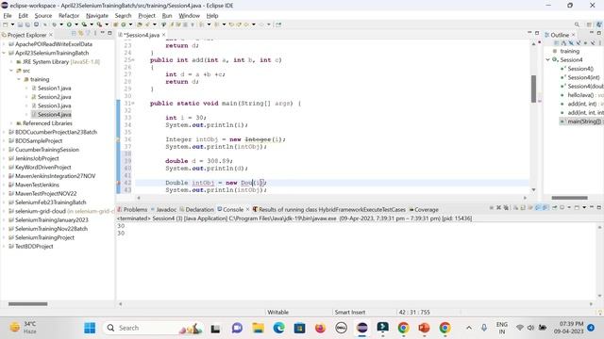604x339 pixels.
Task: Click the Open Console icon
Action: click(577, 207)
